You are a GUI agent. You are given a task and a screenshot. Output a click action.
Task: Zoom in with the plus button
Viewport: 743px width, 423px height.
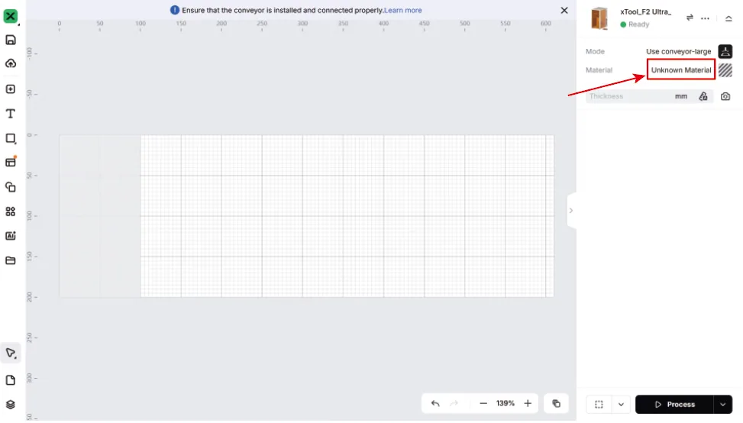coord(528,404)
